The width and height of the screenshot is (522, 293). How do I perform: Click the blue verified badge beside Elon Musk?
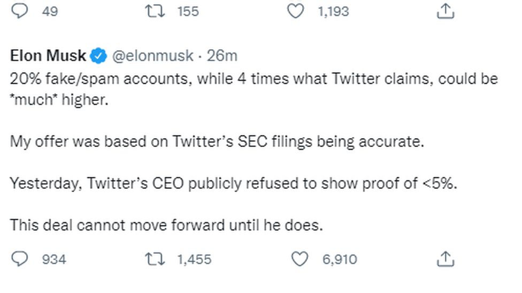coord(99,56)
